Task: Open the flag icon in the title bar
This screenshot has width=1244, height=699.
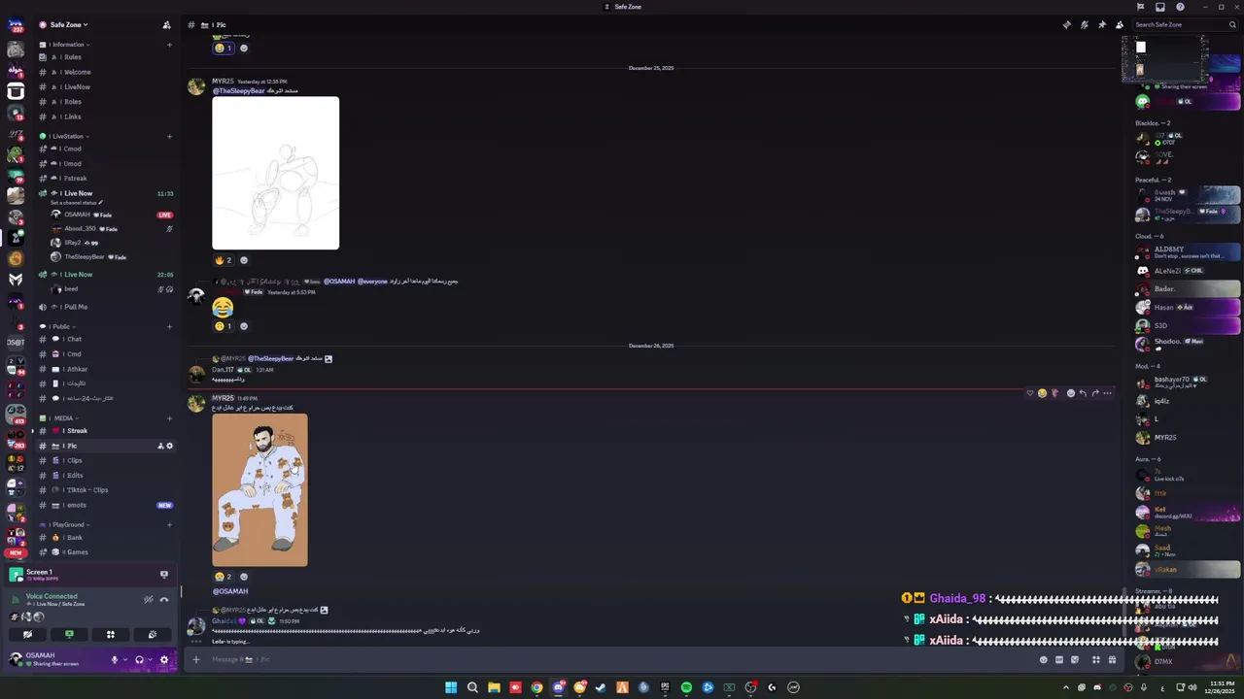Action: (x=1141, y=7)
